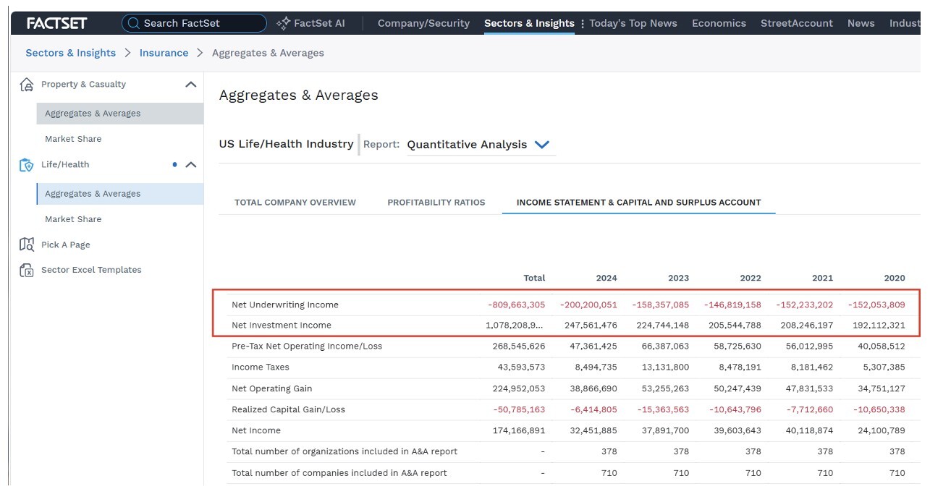Click the search magnifier icon

[x=133, y=23]
